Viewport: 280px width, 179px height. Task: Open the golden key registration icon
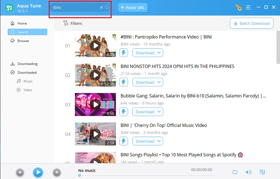tap(238, 7)
